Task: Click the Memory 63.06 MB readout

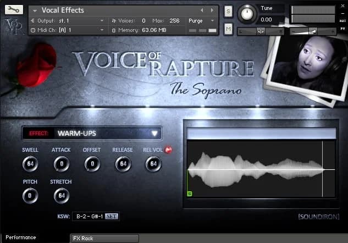Action: 154,30
